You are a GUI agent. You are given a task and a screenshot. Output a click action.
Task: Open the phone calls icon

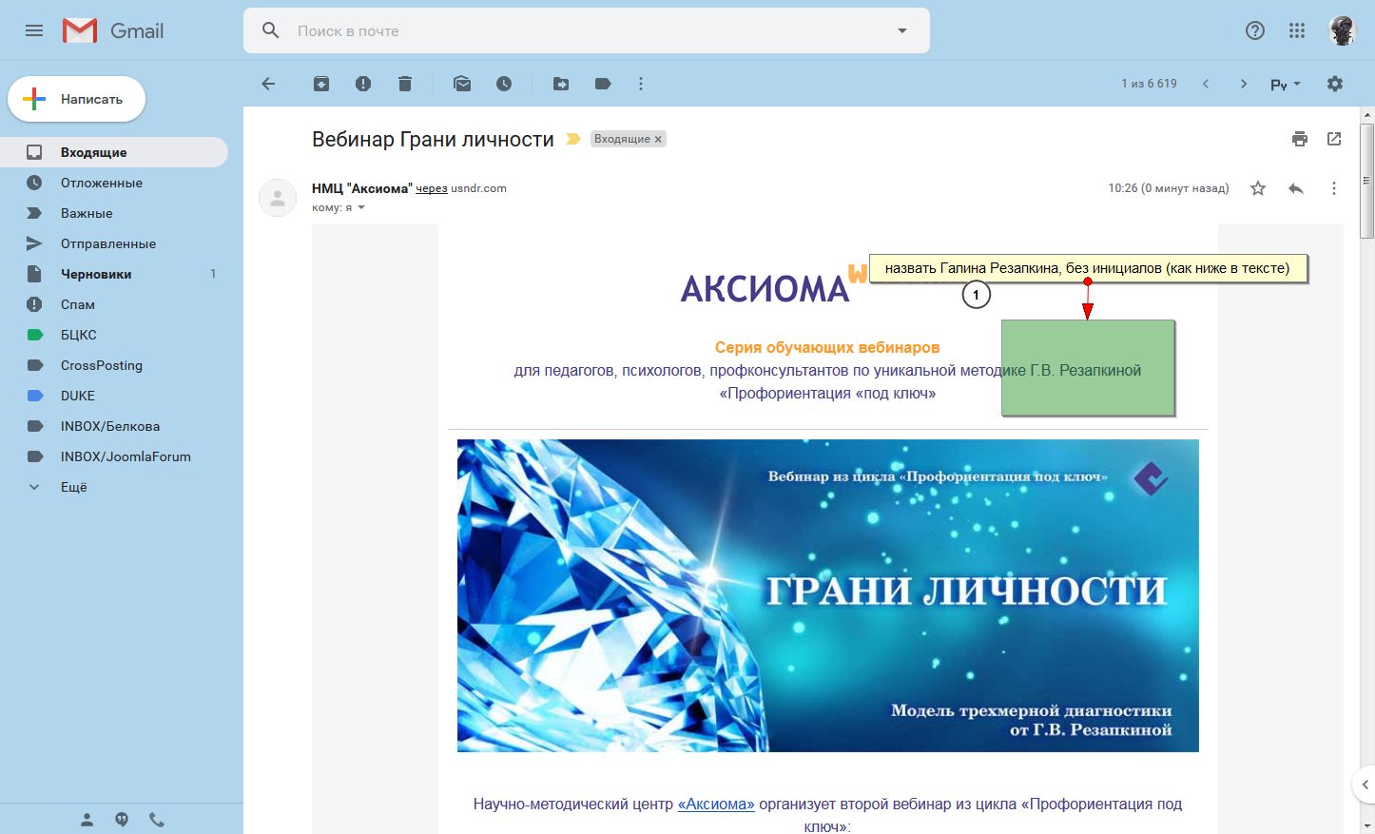(157, 820)
